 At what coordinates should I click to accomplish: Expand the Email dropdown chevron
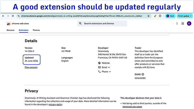tap(109, 67)
